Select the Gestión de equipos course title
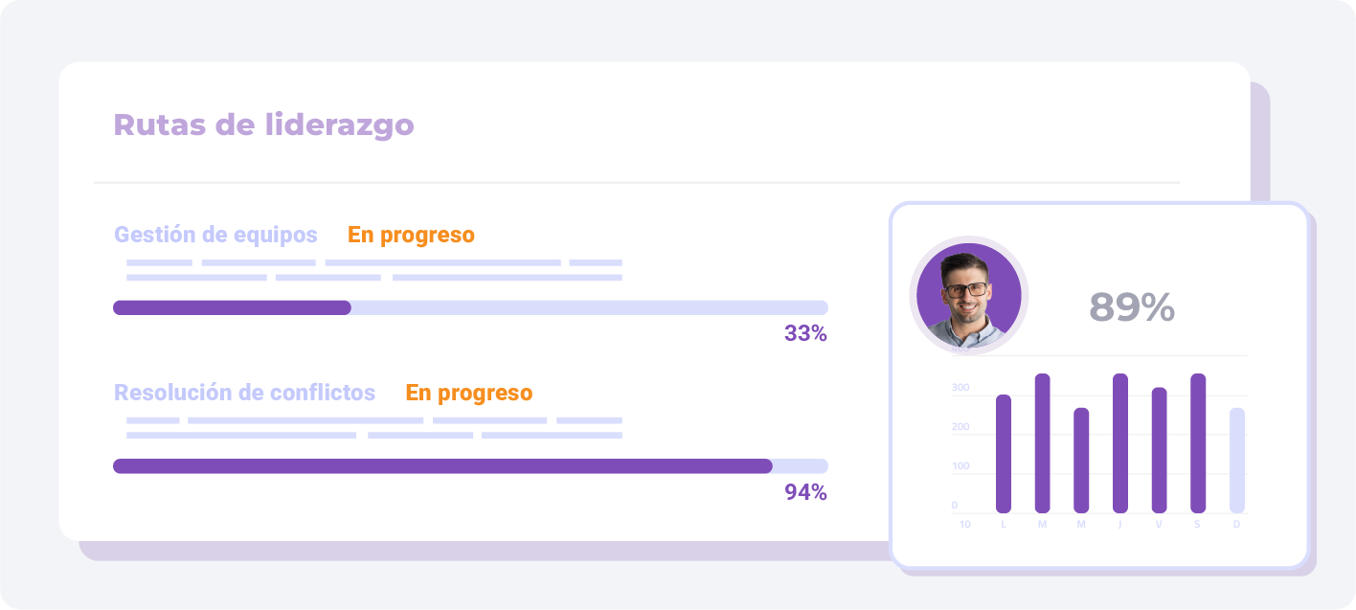Viewport: 1356px width, 610px height. click(215, 235)
